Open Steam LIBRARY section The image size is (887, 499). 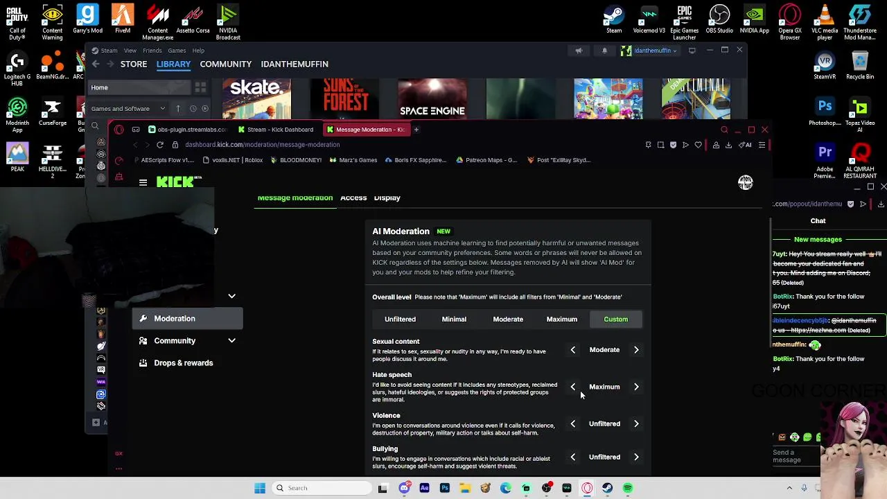click(x=173, y=64)
